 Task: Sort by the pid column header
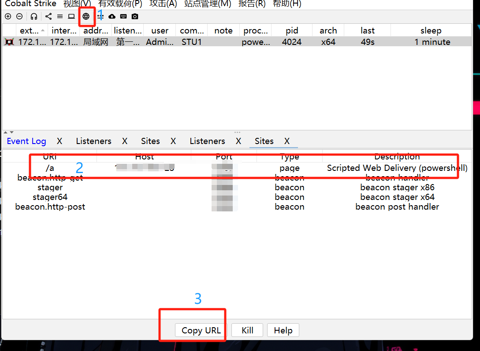tap(292, 30)
